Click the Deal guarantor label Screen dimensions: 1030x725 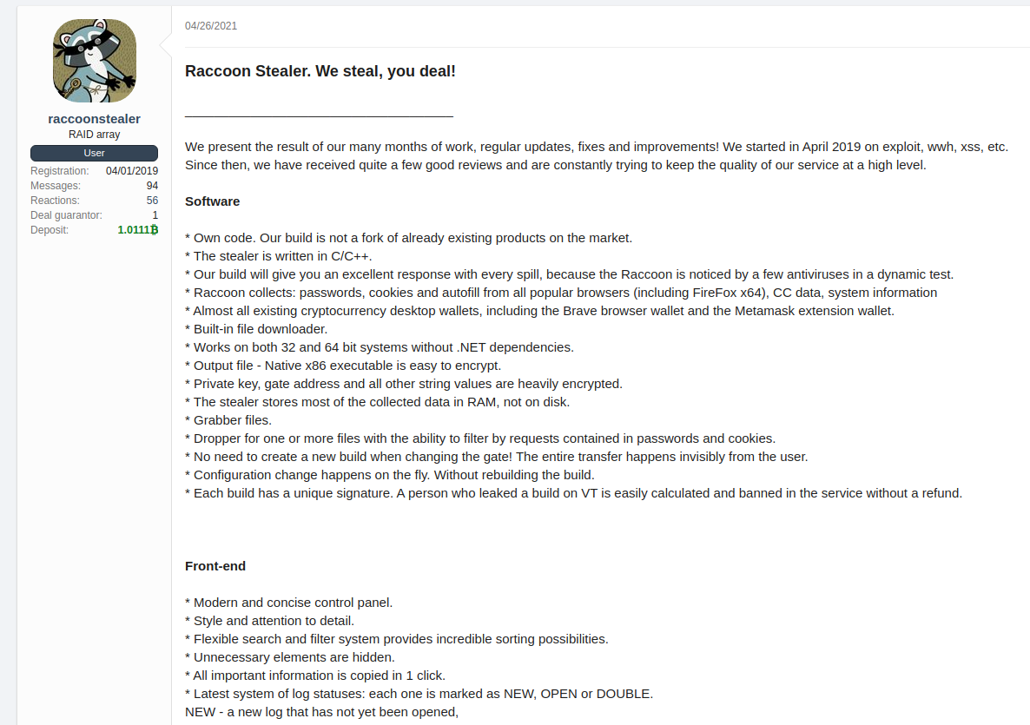(x=66, y=215)
